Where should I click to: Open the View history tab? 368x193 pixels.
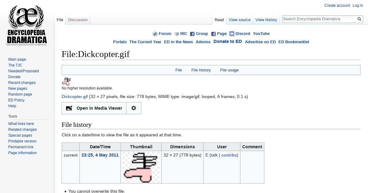266,20
